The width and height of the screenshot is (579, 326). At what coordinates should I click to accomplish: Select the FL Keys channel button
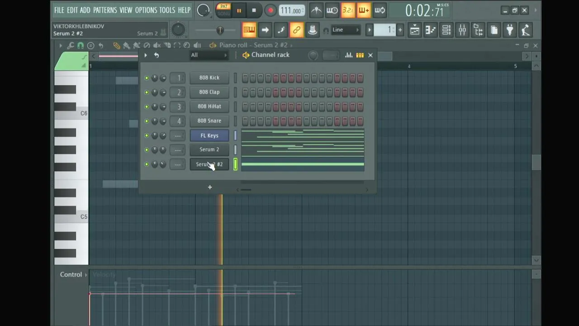209,135
